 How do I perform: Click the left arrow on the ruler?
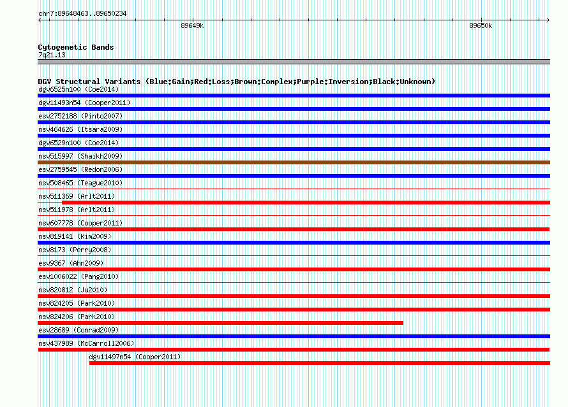(x=40, y=20)
